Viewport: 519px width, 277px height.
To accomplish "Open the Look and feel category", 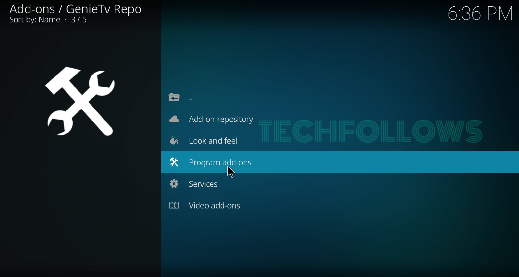I will coord(340,141).
